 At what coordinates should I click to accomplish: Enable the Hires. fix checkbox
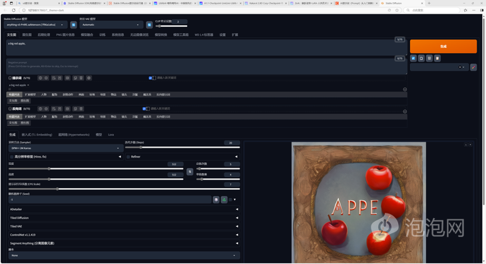pos(12,157)
